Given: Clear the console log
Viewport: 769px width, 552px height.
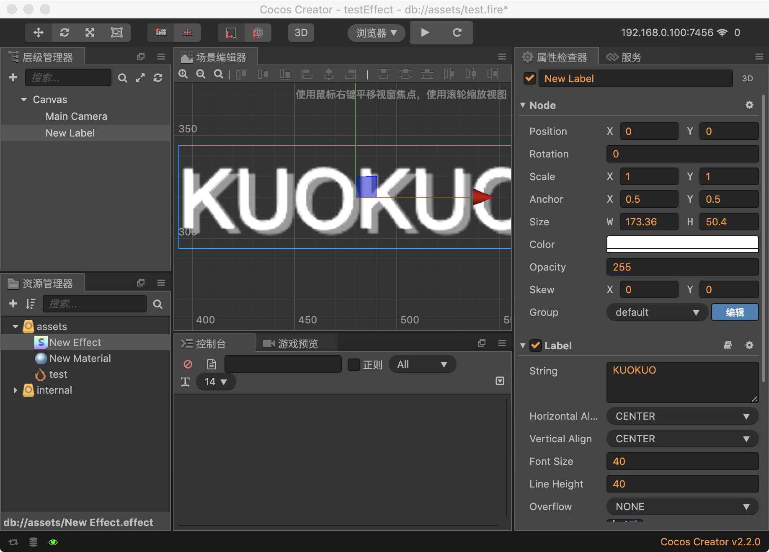Looking at the screenshot, I should coord(188,364).
